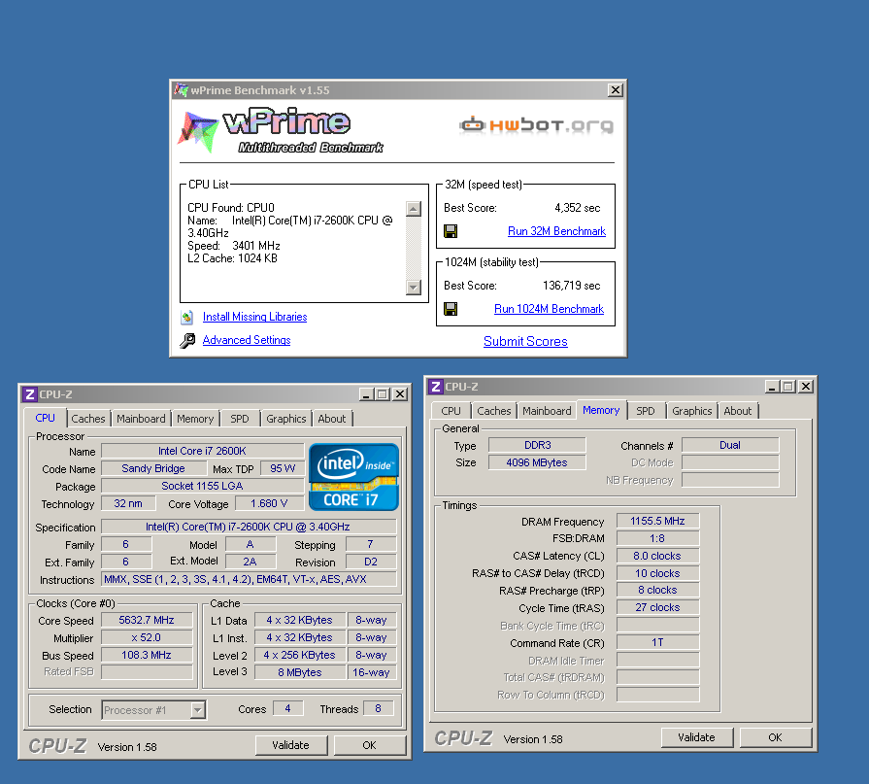Image resolution: width=869 pixels, height=784 pixels.
Task: Click the Threads value 8
Action: click(x=379, y=708)
